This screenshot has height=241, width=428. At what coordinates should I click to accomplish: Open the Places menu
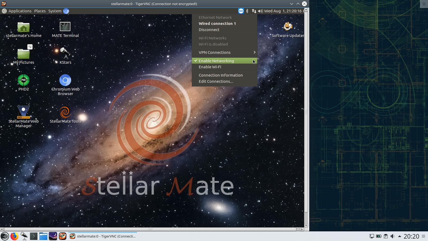(40, 11)
